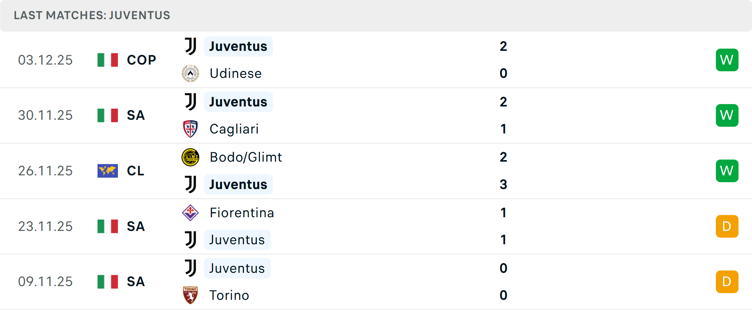Click the Udinese club crest
The image size is (752, 310).
(x=190, y=73)
